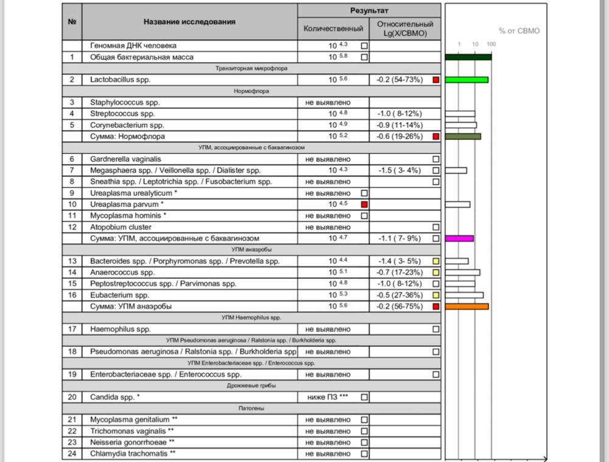Click the Количественный column header
Viewport: 609px width, 462px height.
pos(333,29)
